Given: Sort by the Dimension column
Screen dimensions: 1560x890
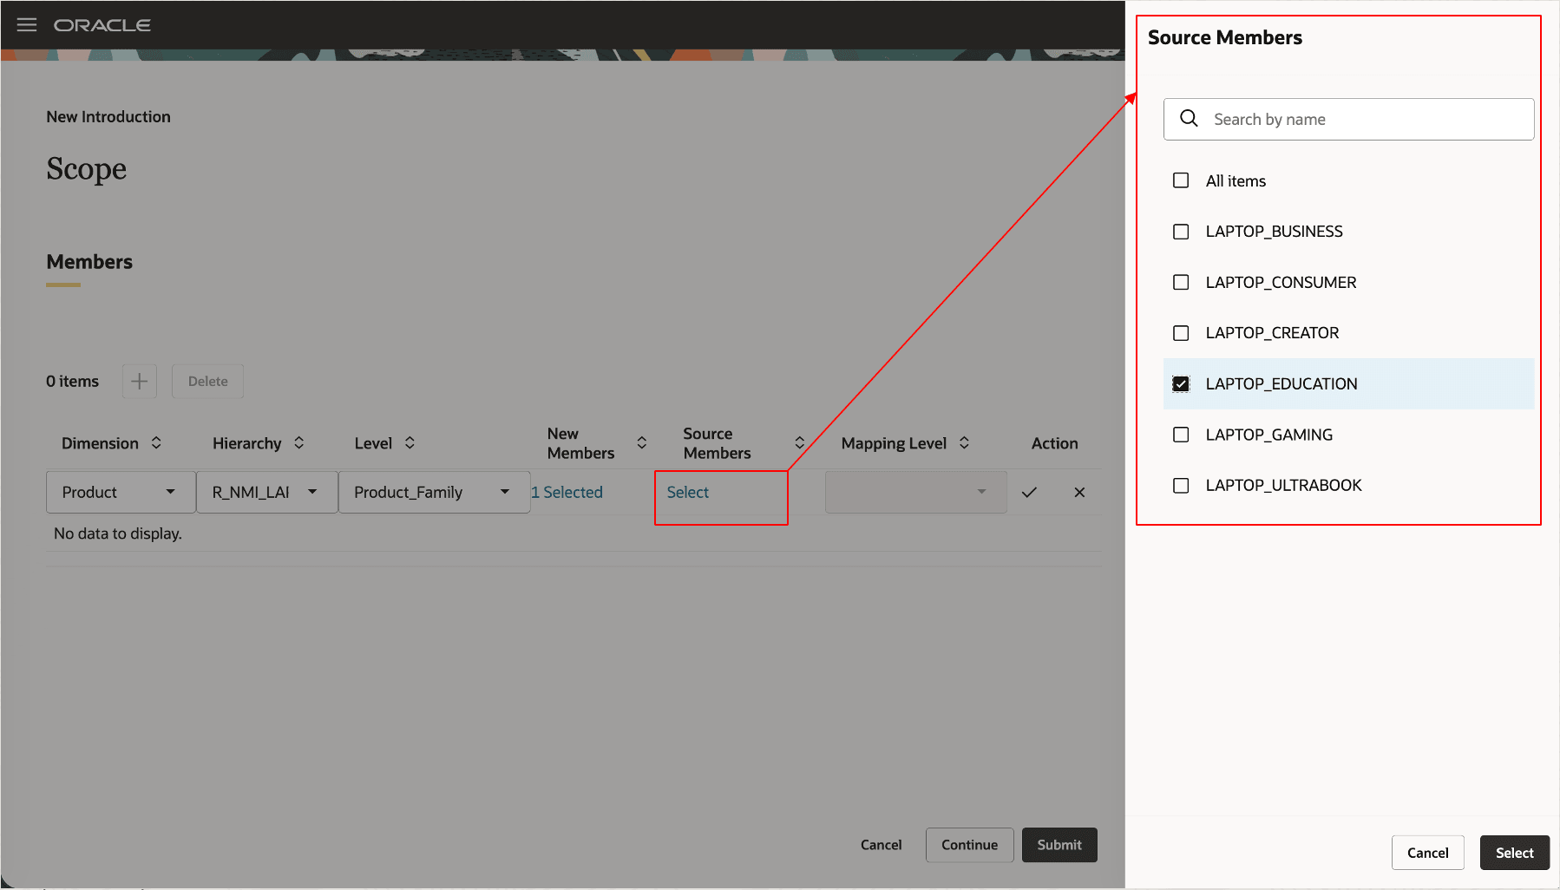Looking at the screenshot, I should pos(156,442).
